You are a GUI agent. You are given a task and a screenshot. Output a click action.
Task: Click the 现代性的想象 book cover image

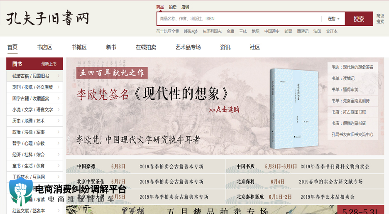tap(294, 109)
